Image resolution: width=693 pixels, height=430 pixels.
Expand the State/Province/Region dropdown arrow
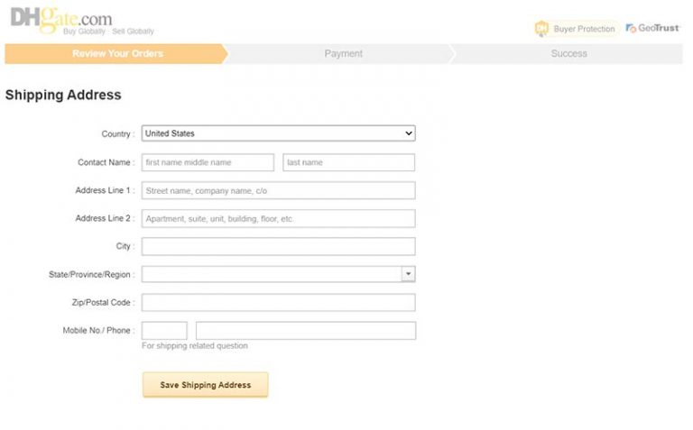pyautogui.click(x=408, y=274)
